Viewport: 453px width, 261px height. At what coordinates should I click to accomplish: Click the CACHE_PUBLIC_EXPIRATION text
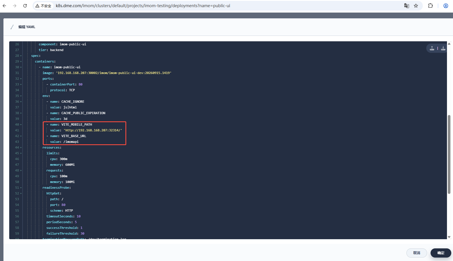pos(83,113)
